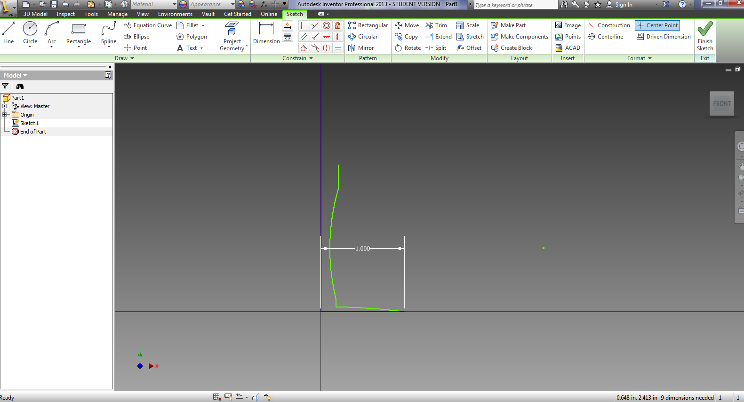
Task: Place a sketch Point
Action: 136,48
